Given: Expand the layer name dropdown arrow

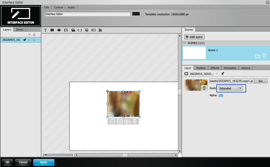Looking at the screenshot, I should click(x=217, y=74).
